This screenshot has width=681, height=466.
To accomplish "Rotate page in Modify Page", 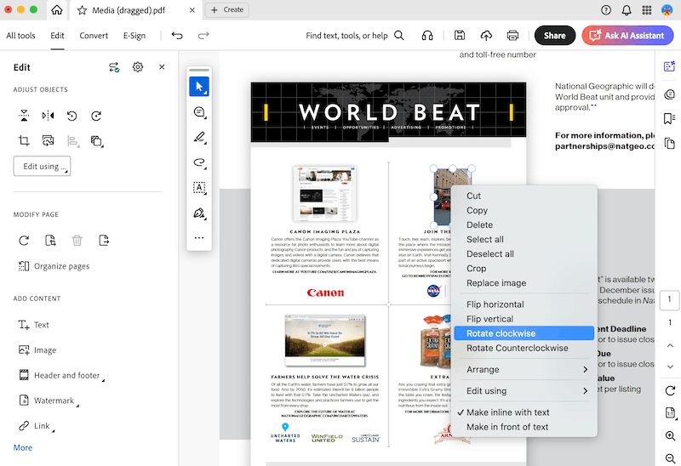I will tap(24, 241).
